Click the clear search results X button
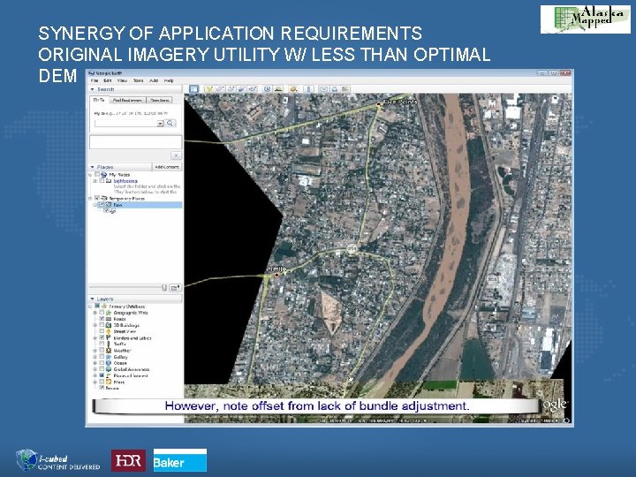This screenshot has height=477, width=636. coord(176,155)
